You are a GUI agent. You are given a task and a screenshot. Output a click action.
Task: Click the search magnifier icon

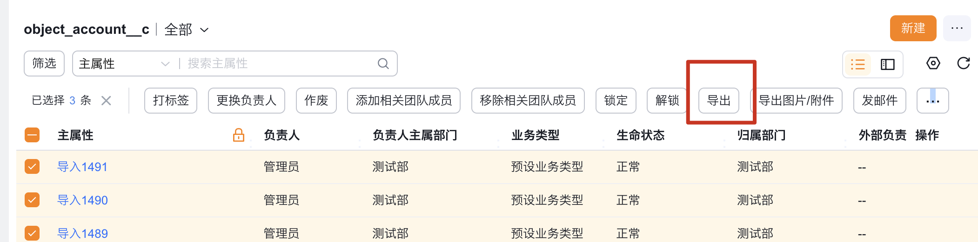click(x=383, y=64)
